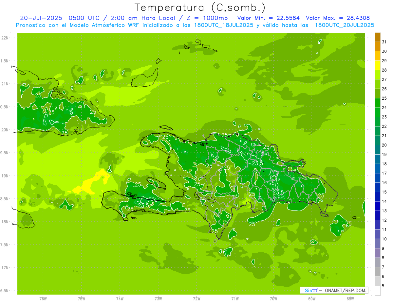Image resolution: width=393 pixels, height=303 pixels.
Task: Click the "9.5N" latitude label
Action: coord(5,153)
